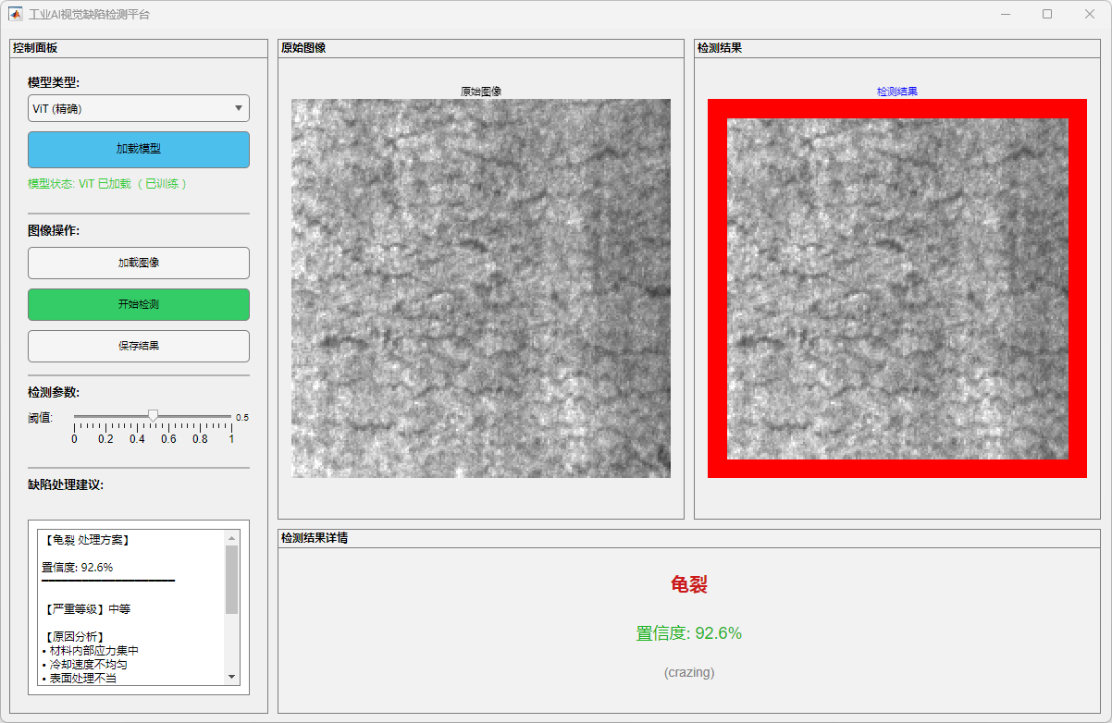Click the MATLAB app icon in title bar

point(16,14)
